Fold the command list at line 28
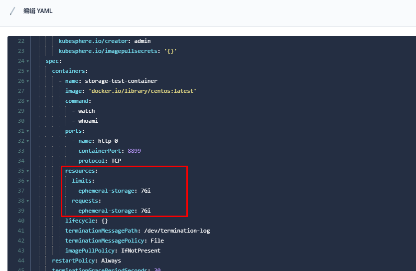Screen dimensions: 416x271 (27, 101)
